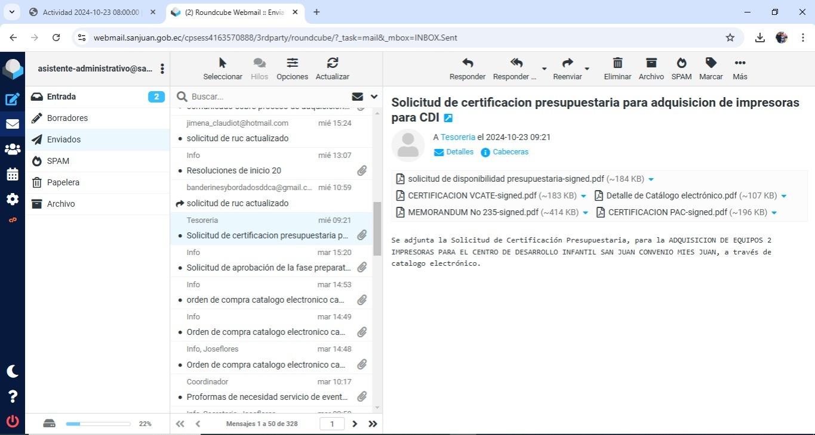
Task: Open the Borradores folder
Action: coord(67,118)
